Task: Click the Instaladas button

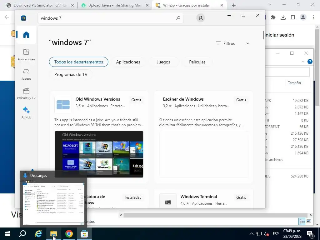Action: (133, 197)
